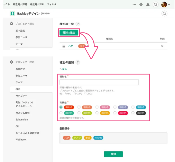Open カスタム属性 in the sidebar
The width and height of the screenshot is (175, 162).
click(22, 113)
